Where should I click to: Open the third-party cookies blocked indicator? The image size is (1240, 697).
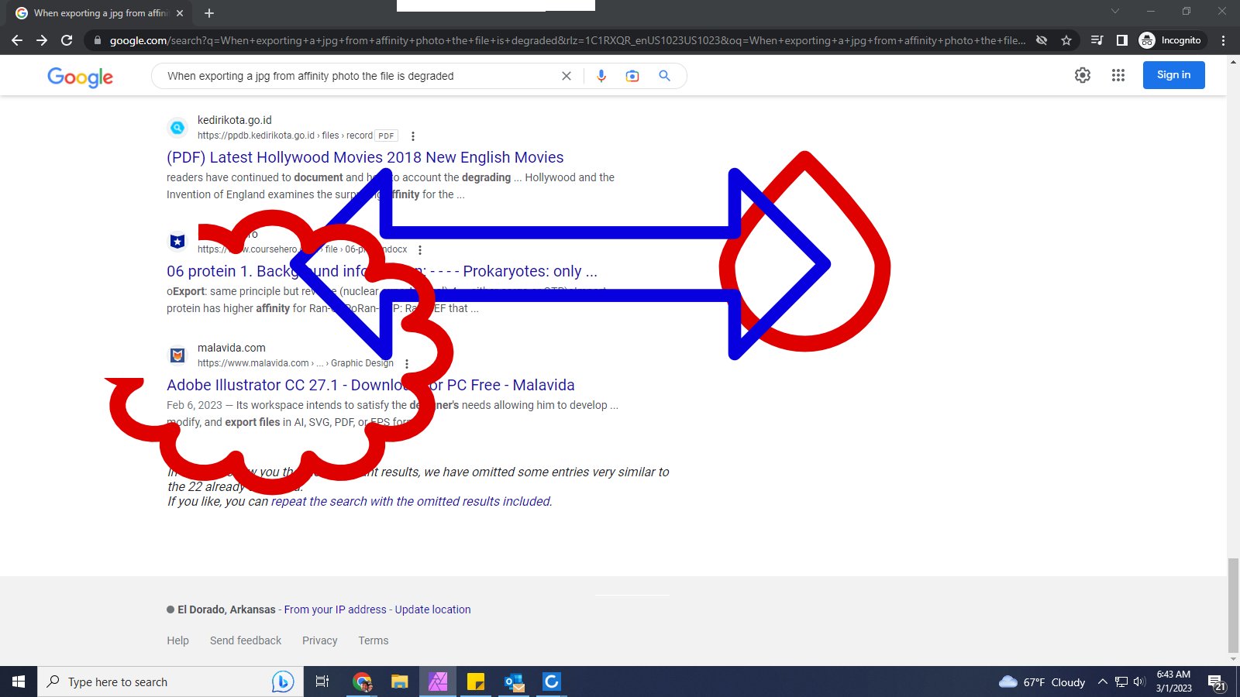[1042, 40]
